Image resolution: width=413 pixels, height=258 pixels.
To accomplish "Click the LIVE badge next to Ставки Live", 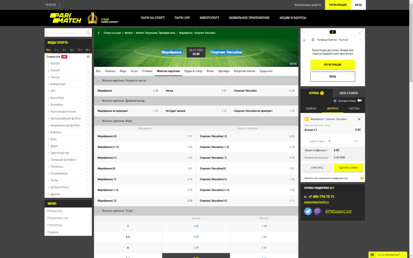I will tap(64, 57).
